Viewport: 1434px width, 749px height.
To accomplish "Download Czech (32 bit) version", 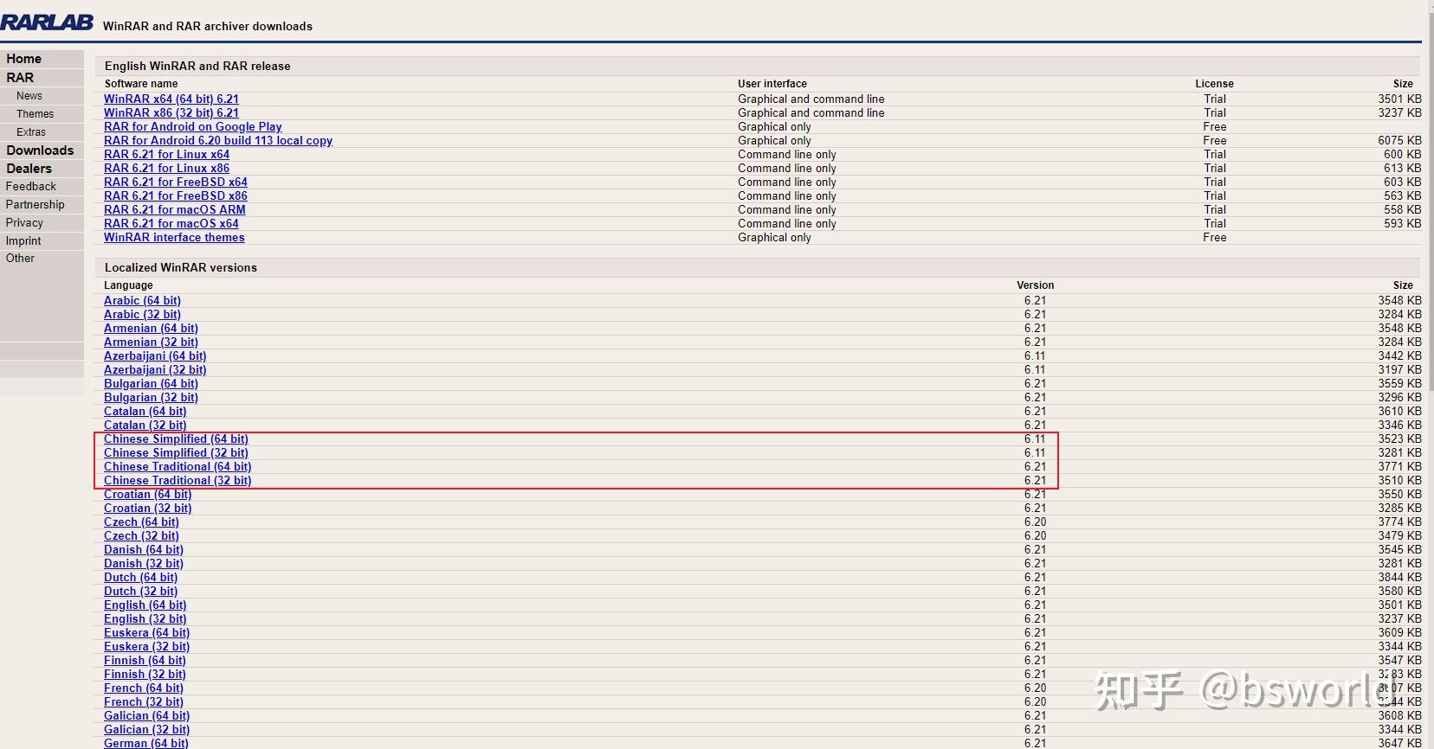I will coord(141,536).
